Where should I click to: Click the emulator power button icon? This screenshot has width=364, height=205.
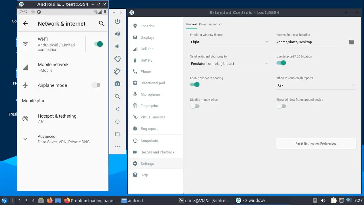pyautogui.click(x=117, y=21)
